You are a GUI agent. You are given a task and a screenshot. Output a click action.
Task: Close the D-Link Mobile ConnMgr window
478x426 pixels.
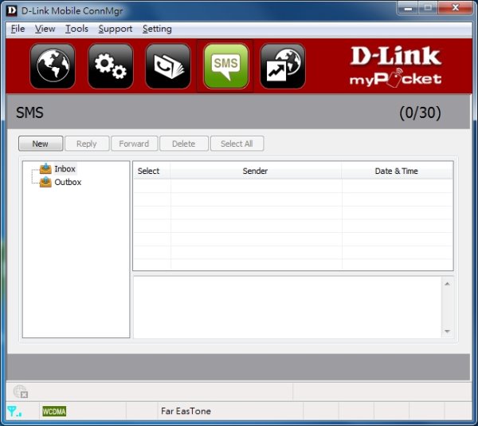click(x=455, y=8)
